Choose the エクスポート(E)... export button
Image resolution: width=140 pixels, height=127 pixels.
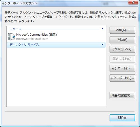tap(122, 78)
